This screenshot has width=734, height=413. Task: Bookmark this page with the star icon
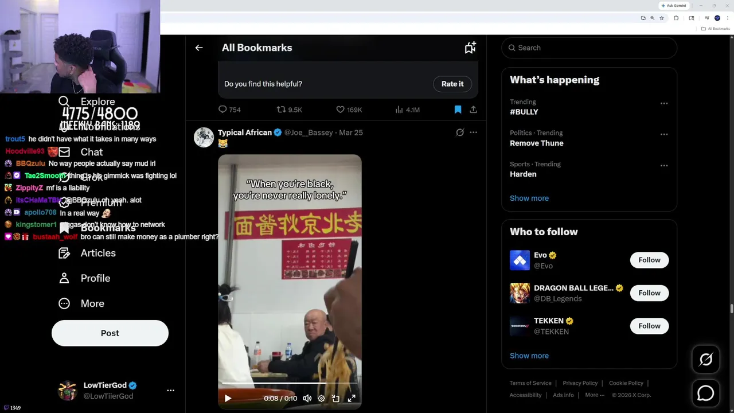[x=662, y=18]
